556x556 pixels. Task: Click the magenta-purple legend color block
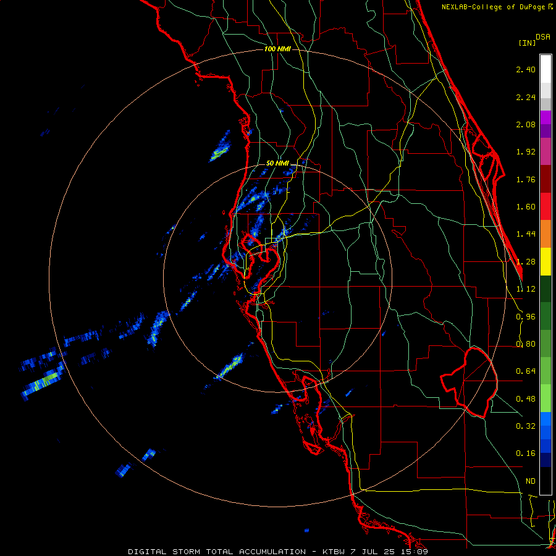[x=545, y=151]
